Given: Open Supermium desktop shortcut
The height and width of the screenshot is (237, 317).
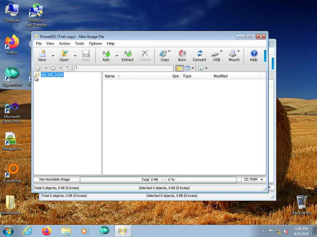Looking at the screenshot, I should (12, 77).
